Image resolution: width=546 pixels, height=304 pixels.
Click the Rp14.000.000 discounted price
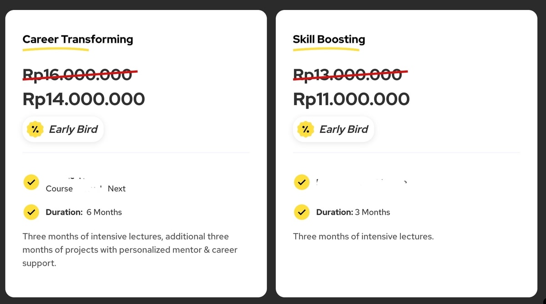point(84,99)
